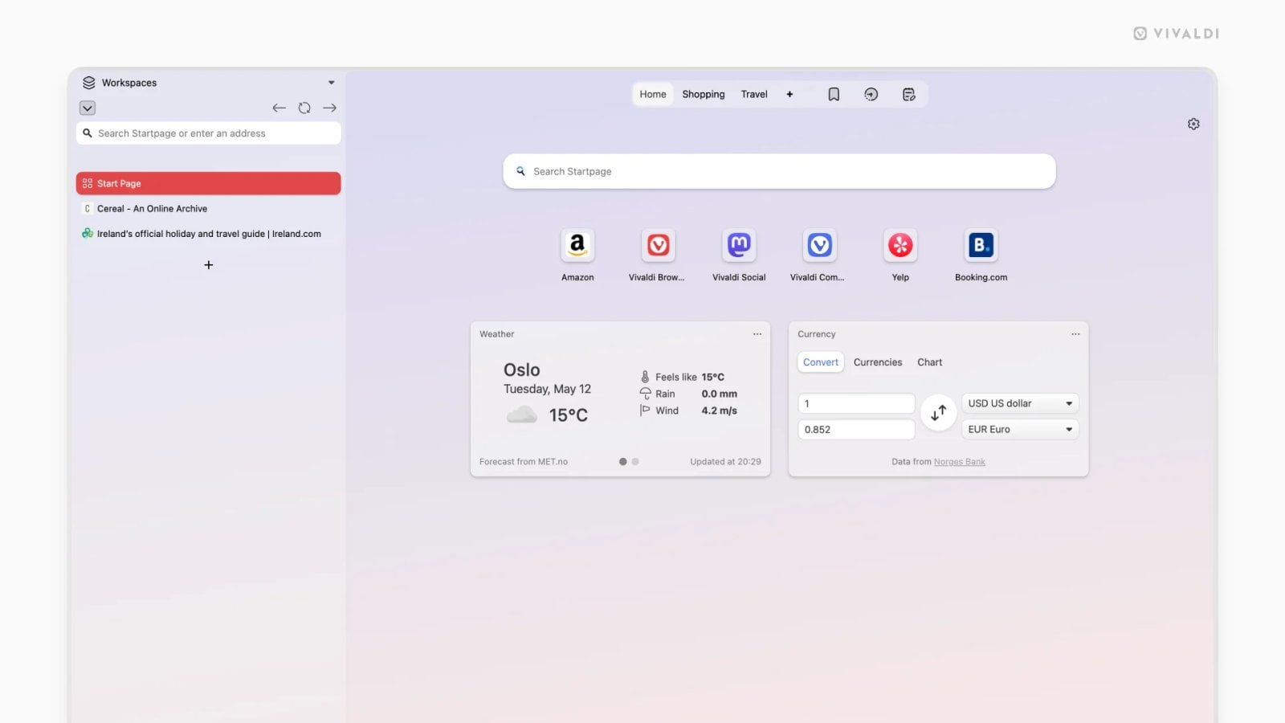
Task: Open the Yelp speed dial
Action: pos(900,245)
